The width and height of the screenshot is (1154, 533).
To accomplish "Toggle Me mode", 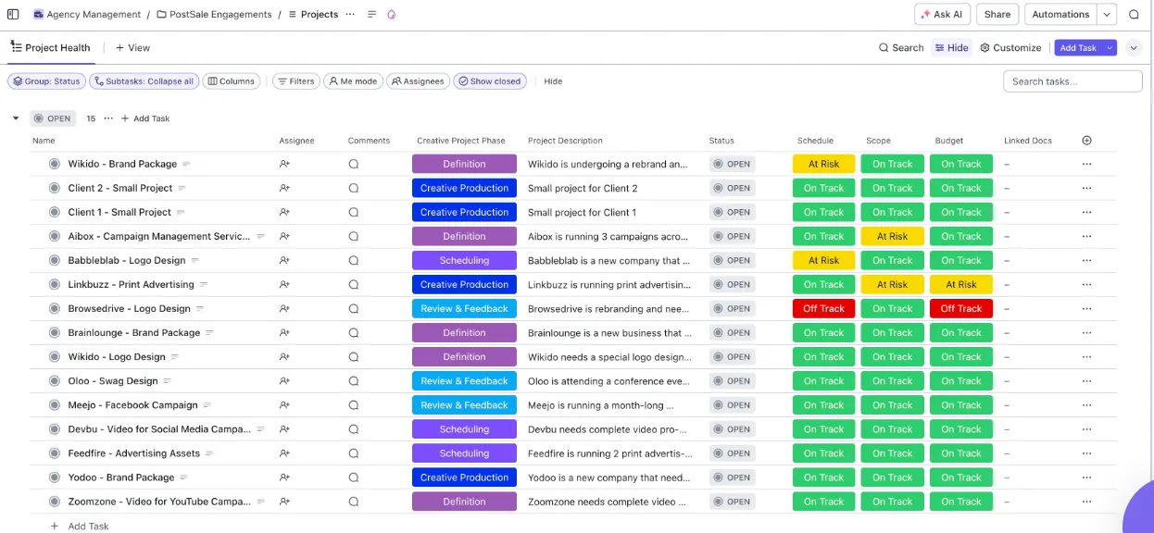I will (x=353, y=81).
